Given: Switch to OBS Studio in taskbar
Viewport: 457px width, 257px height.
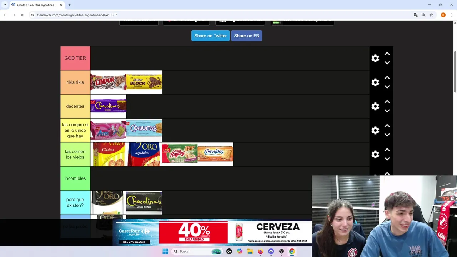Looking at the screenshot, I should [282, 251].
